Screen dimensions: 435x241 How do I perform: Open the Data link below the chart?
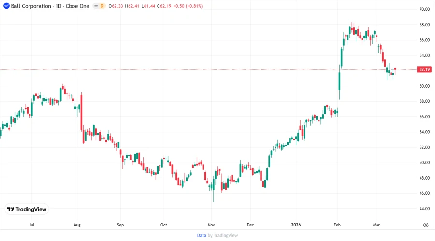(x=202, y=236)
